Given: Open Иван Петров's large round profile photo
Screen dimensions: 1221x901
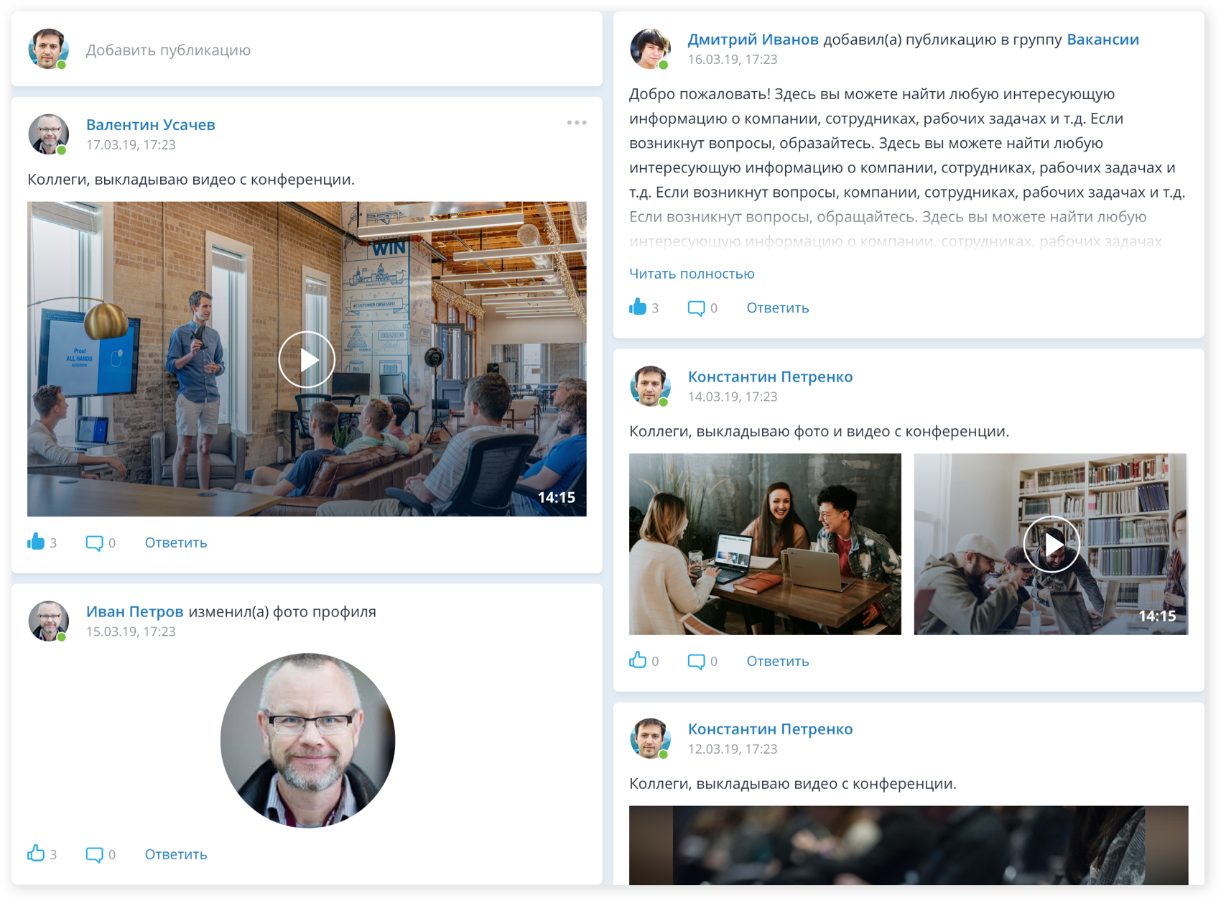Looking at the screenshot, I should (x=307, y=740).
